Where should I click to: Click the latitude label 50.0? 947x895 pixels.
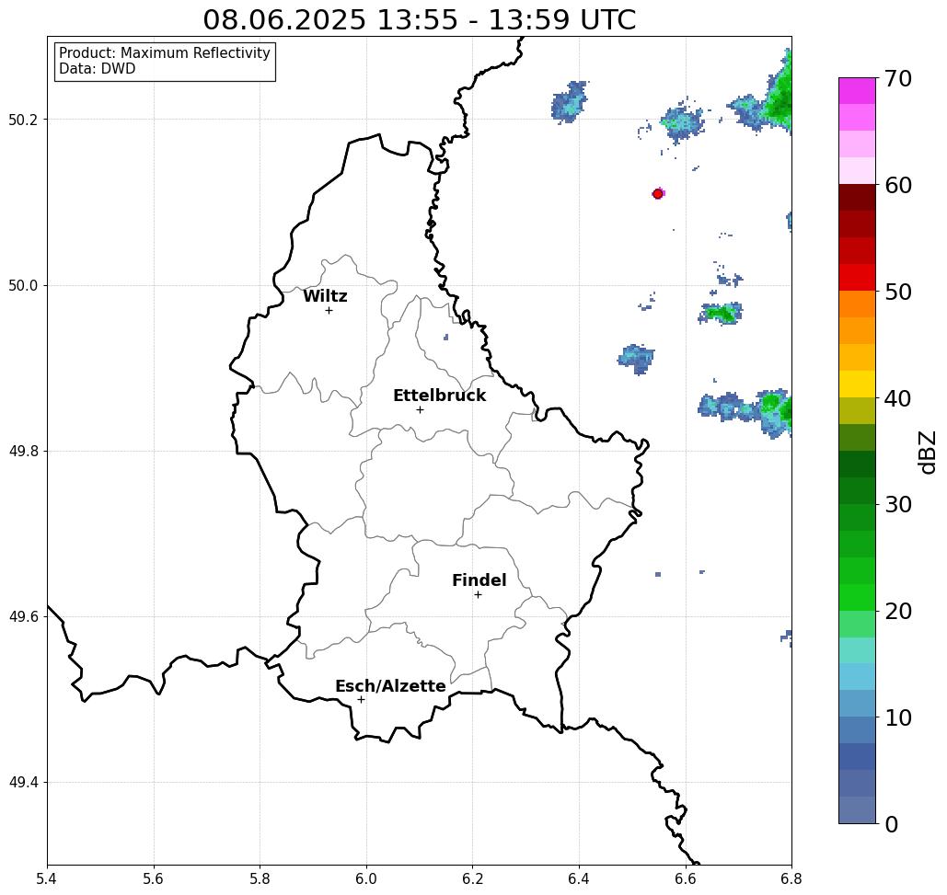23,285
